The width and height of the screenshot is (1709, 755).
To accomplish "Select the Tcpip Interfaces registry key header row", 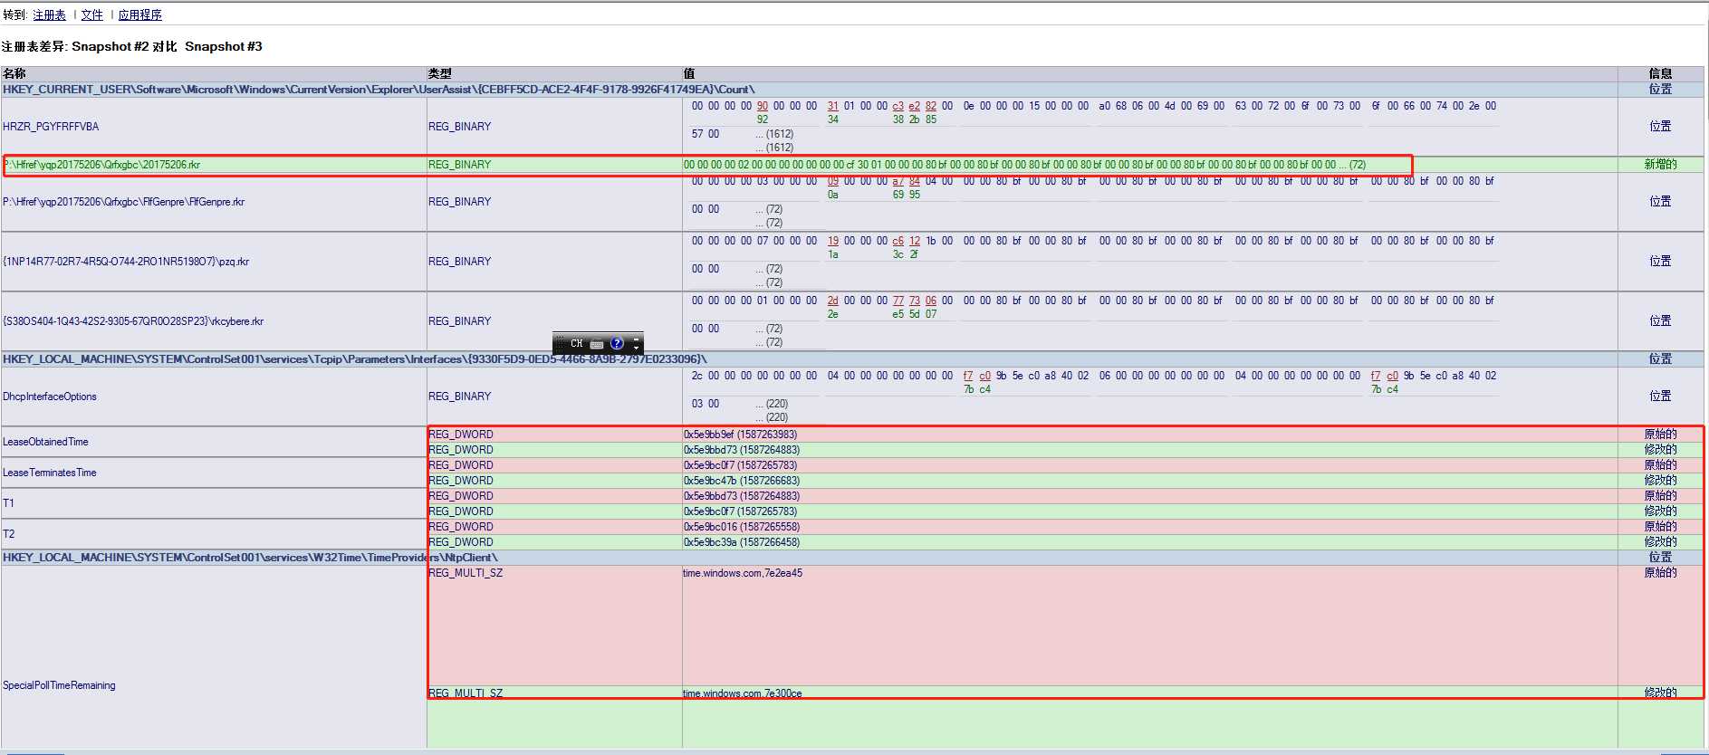I will pyautogui.click(x=852, y=359).
